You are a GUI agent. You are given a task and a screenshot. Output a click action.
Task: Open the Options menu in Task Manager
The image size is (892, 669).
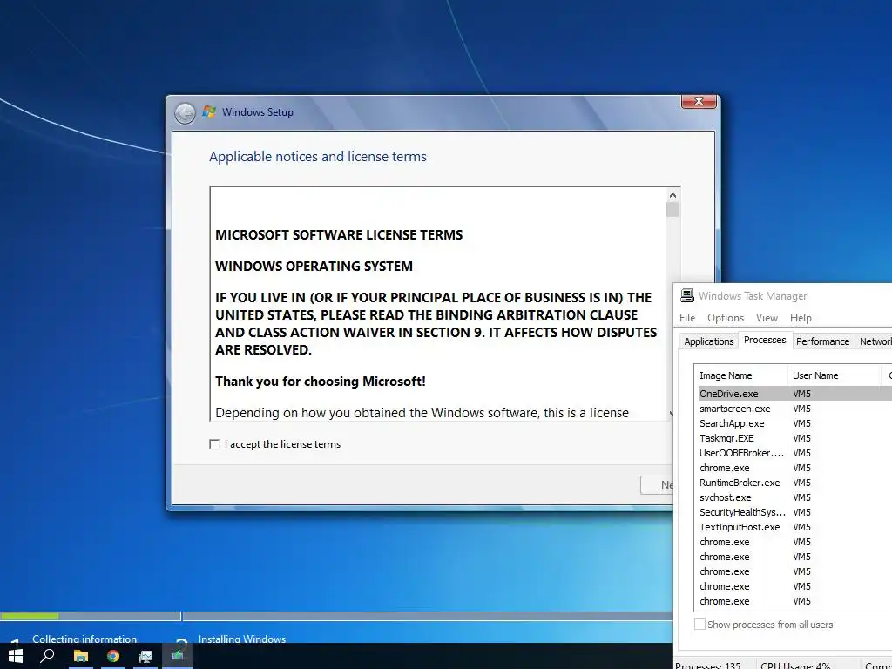pyautogui.click(x=726, y=318)
